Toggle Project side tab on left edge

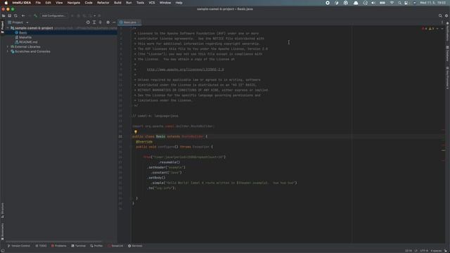click(x=2, y=27)
